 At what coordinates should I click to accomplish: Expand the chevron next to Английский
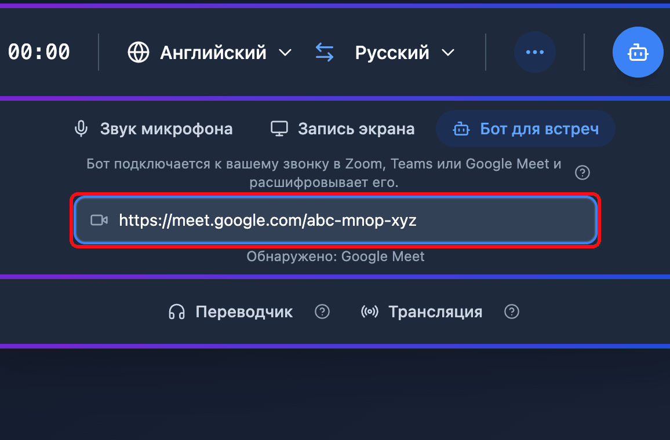[285, 53]
